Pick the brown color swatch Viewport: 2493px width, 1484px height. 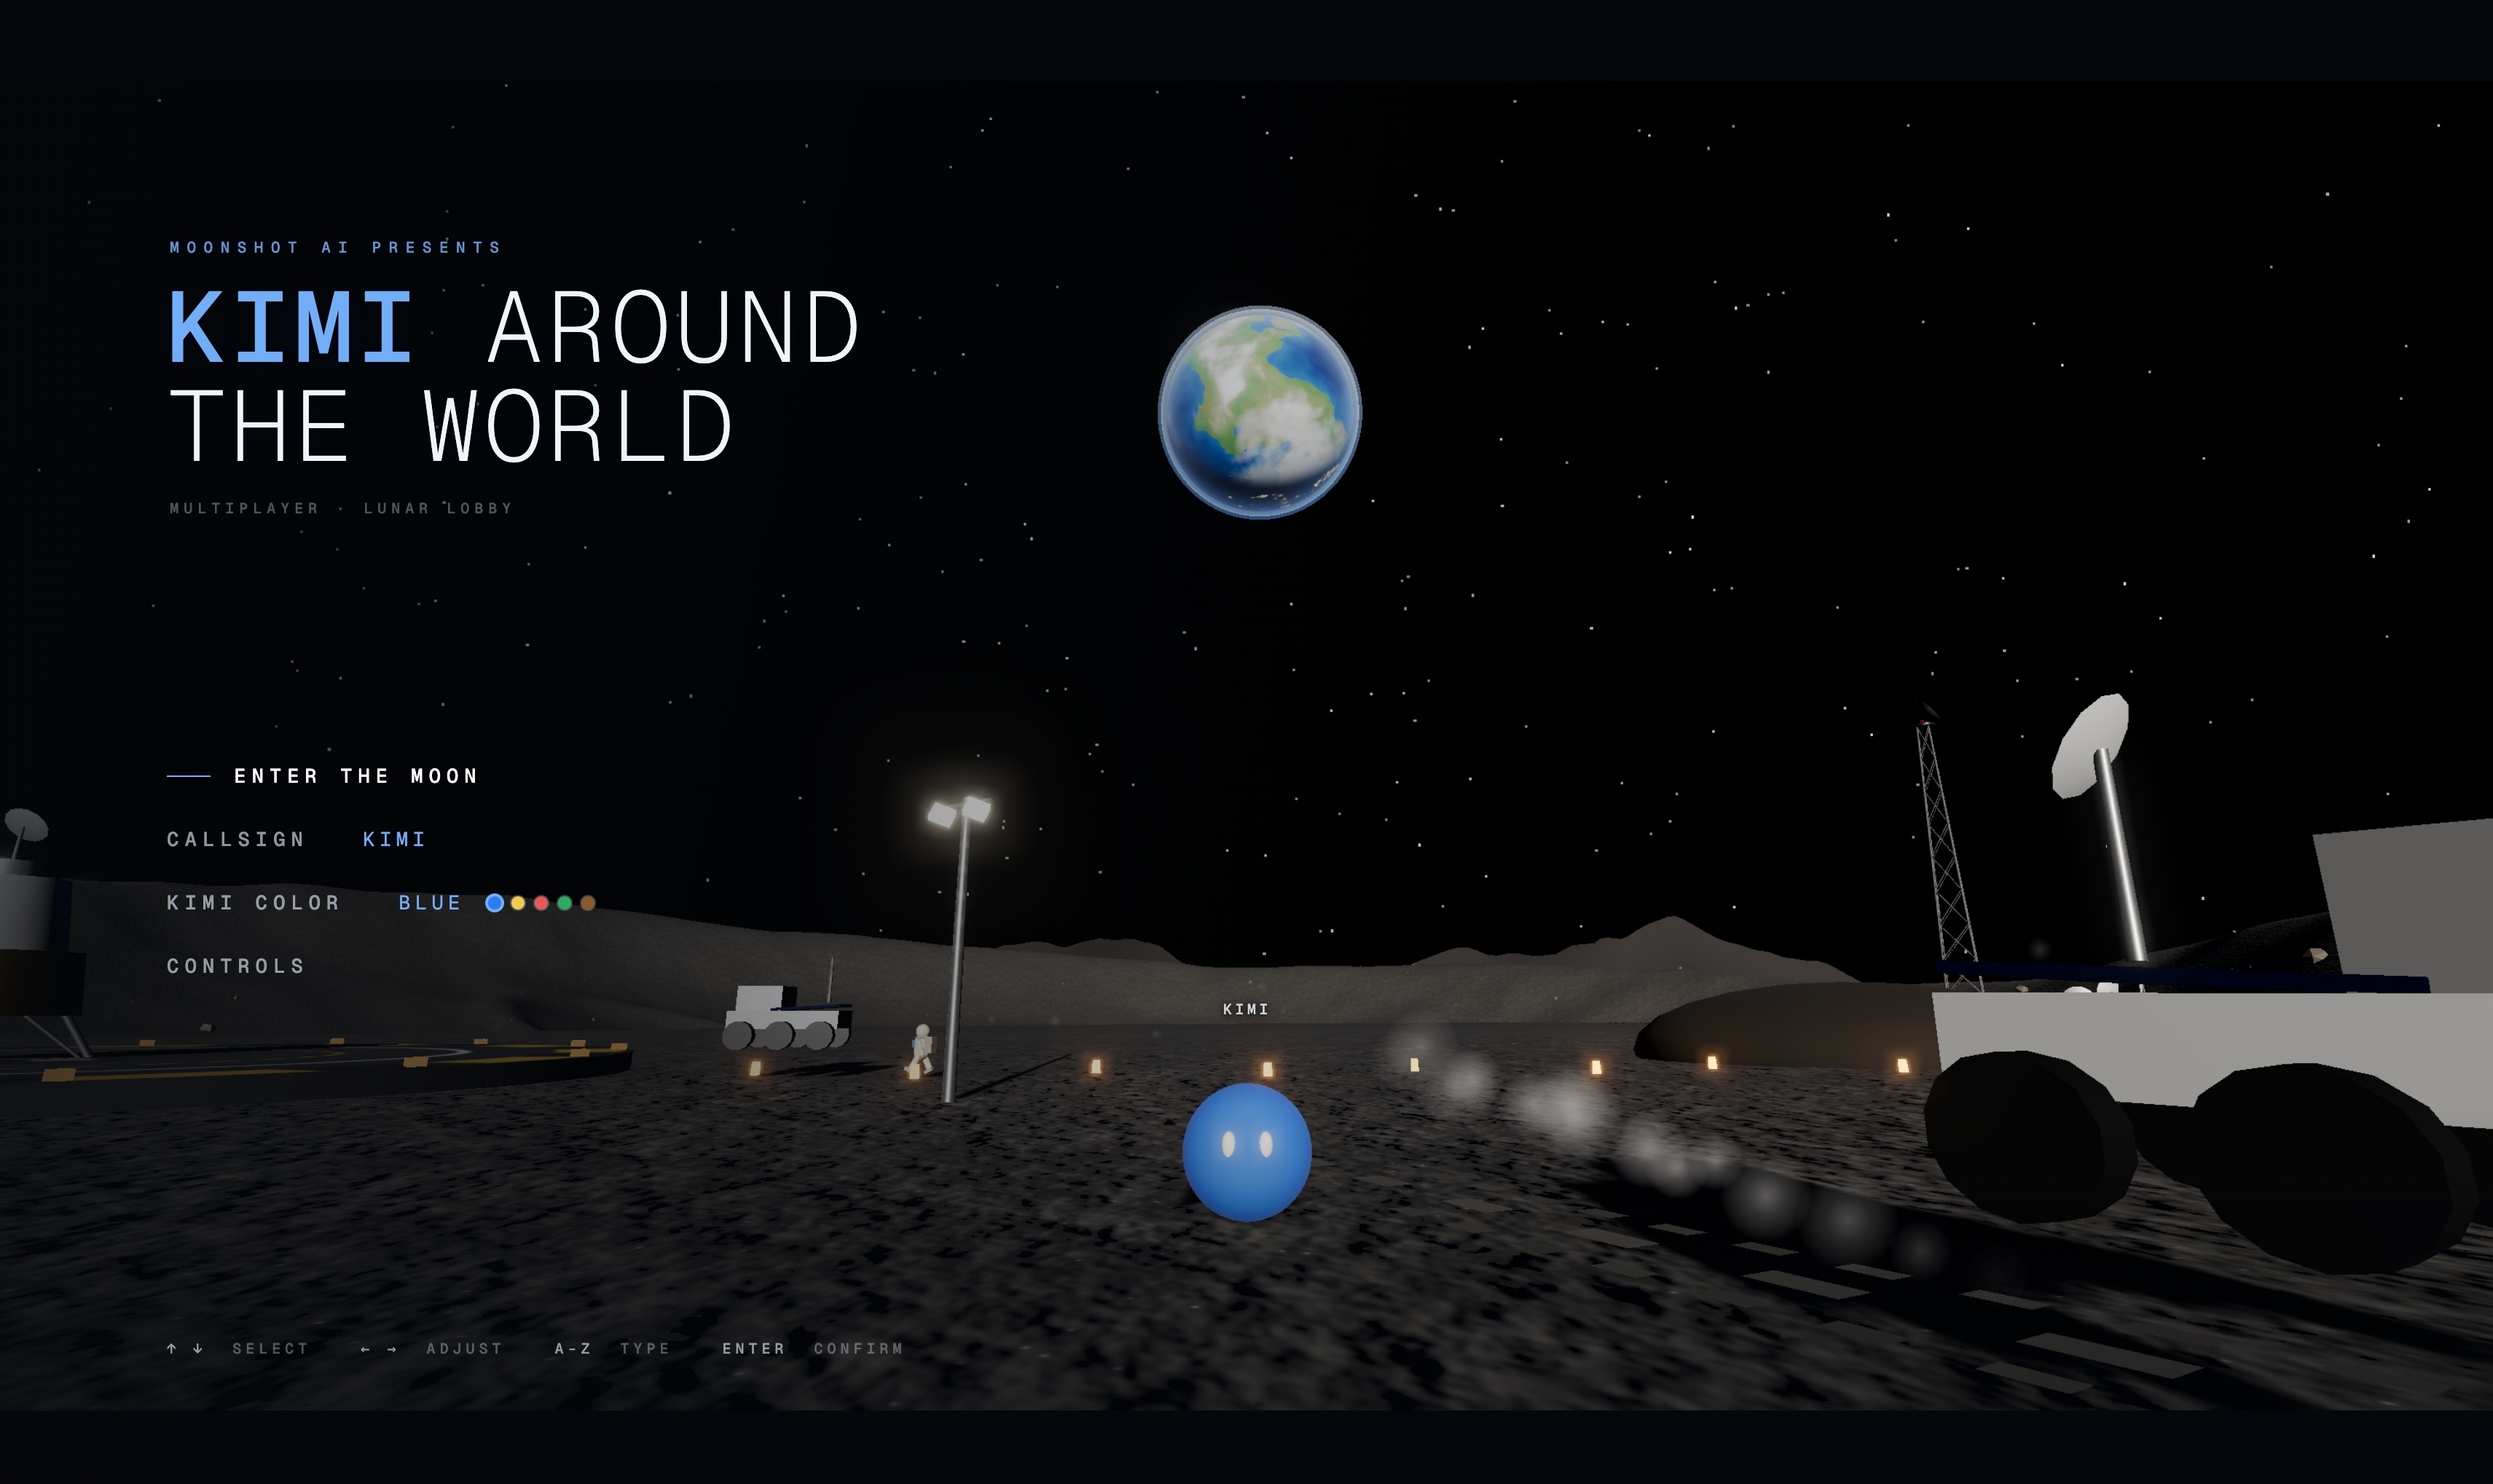(x=588, y=903)
